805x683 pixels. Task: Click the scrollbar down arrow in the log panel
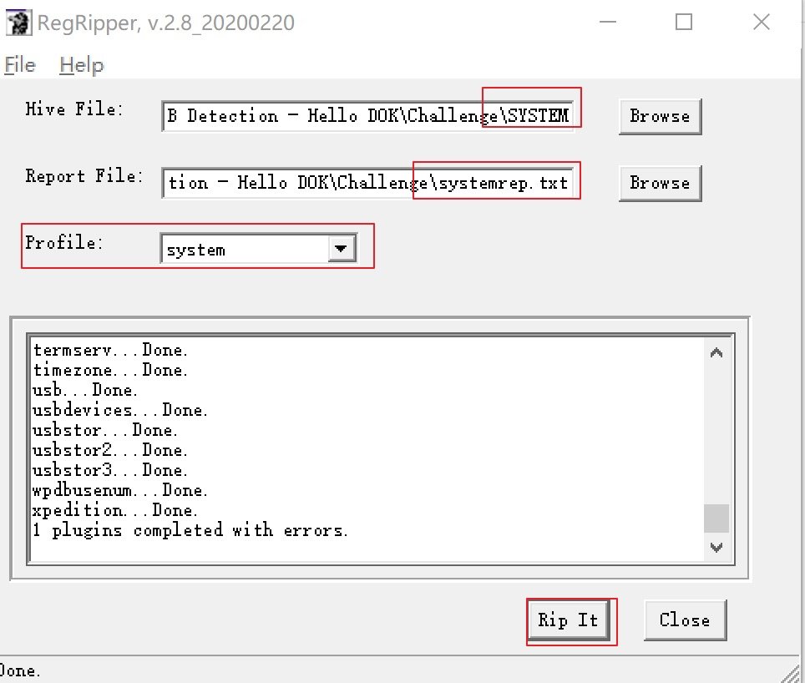(716, 548)
